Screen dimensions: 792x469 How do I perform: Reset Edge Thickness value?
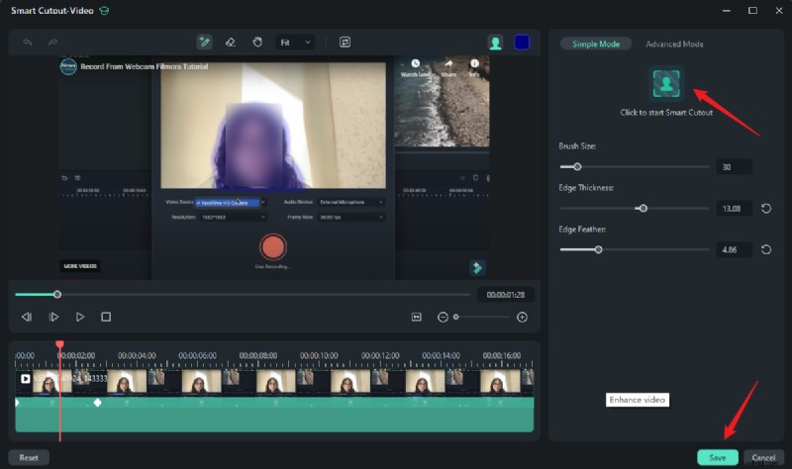pyautogui.click(x=766, y=209)
